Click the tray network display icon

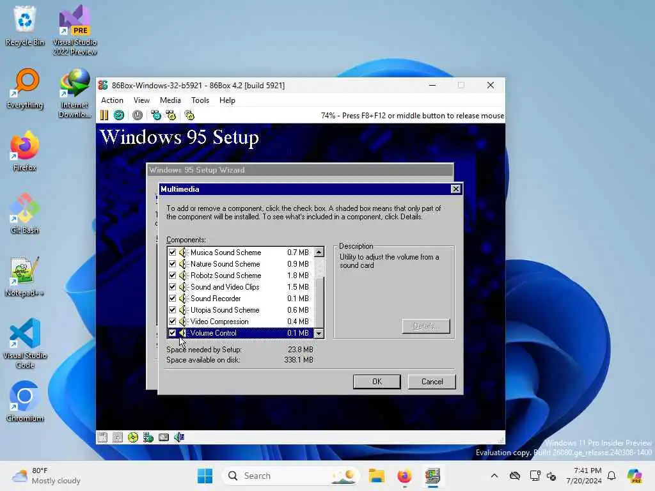pyautogui.click(x=535, y=476)
